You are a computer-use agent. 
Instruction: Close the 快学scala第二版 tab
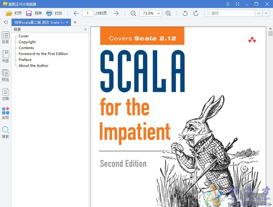[x=67, y=22]
